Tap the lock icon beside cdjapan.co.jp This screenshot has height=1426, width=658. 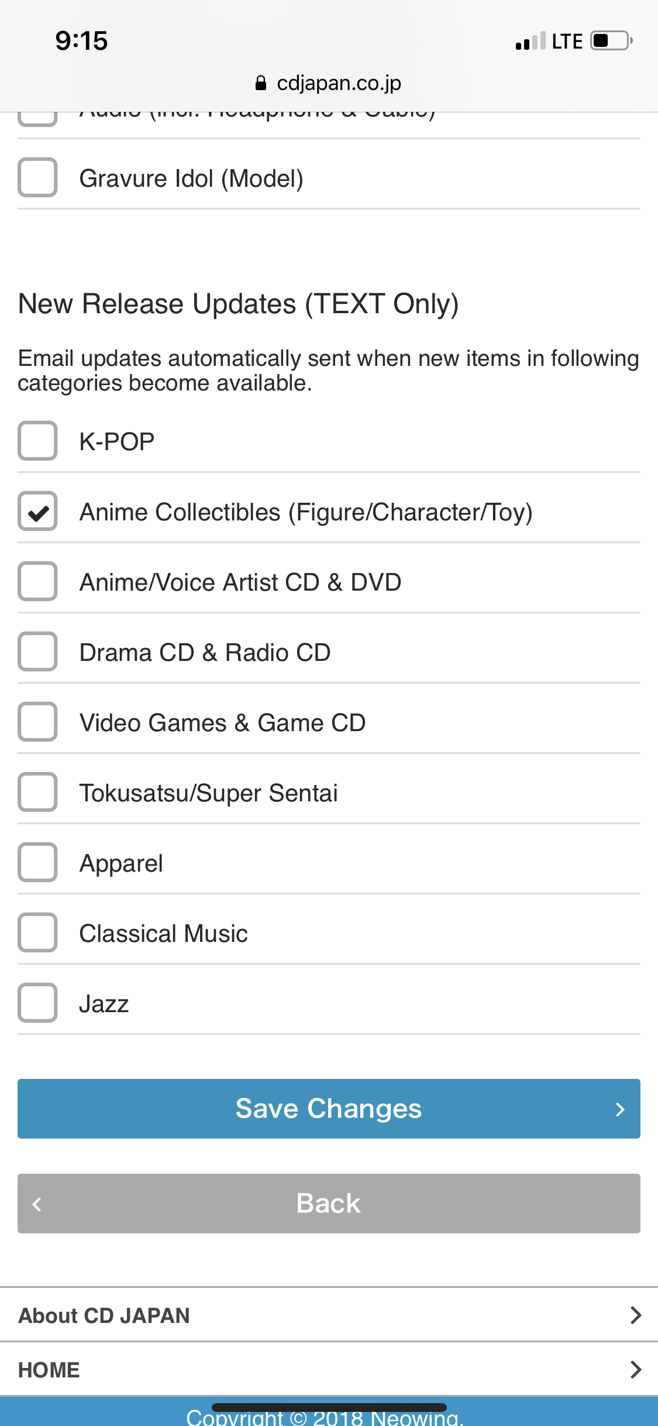[261, 83]
